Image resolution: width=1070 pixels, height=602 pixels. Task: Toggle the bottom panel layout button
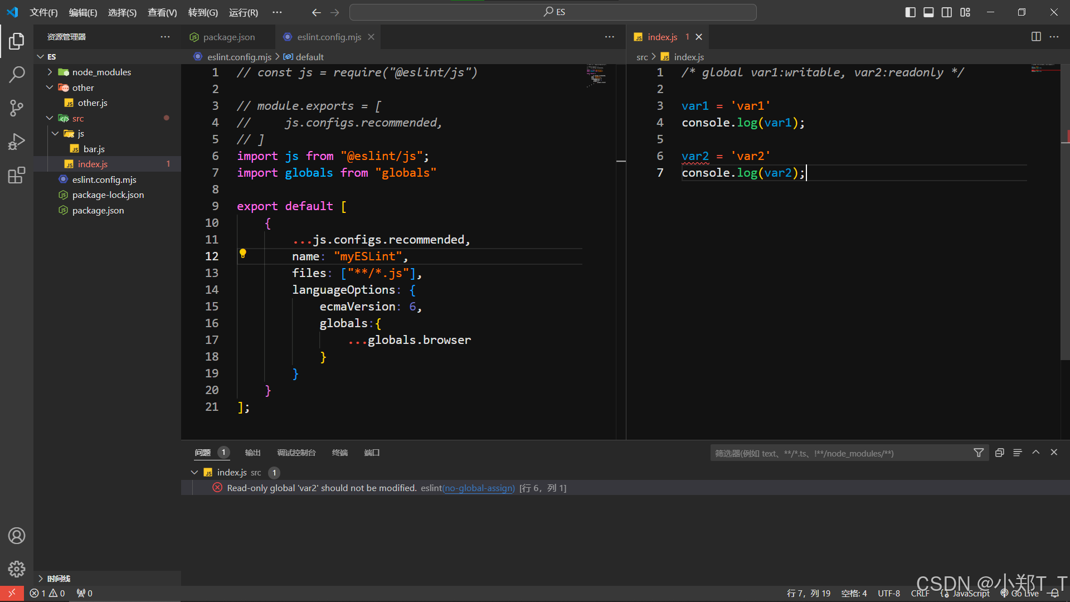928,12
